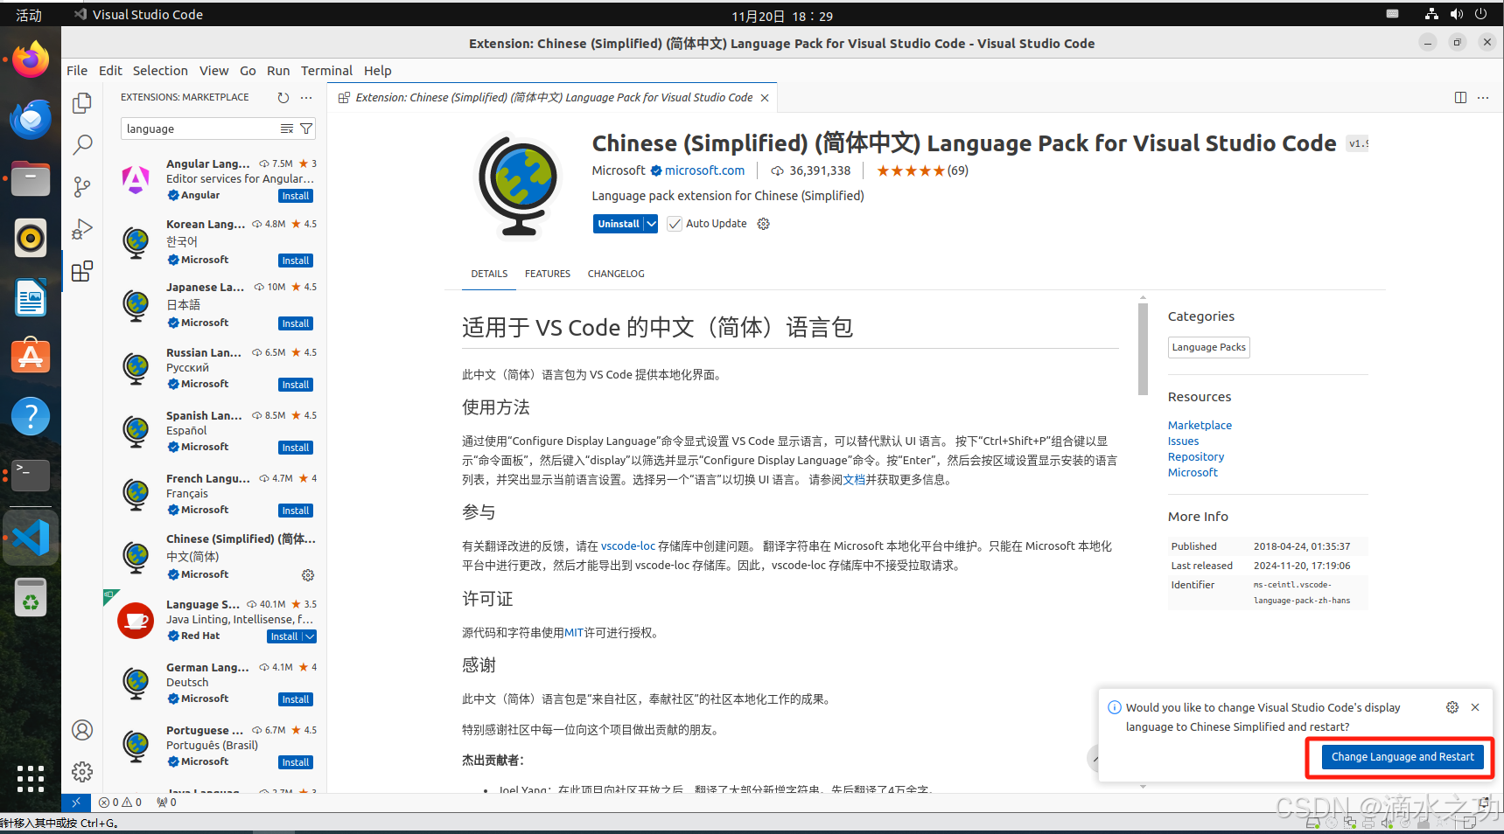Split the editor to the right
1504x834 pixels.
(x=1460, y=98)
